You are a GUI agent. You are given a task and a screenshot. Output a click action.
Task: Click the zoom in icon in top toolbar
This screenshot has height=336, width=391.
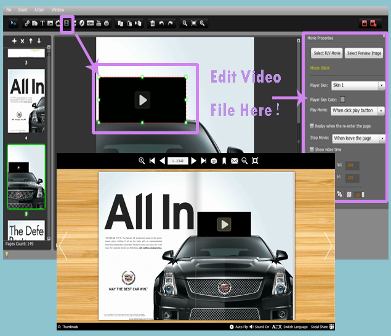[x=185, y=23]
